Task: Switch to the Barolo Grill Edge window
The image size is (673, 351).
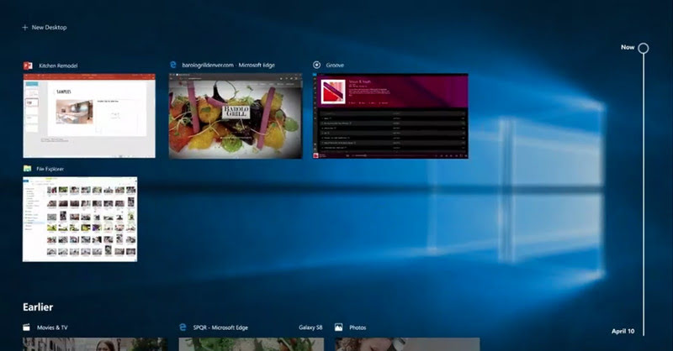Action: (235, 115)
